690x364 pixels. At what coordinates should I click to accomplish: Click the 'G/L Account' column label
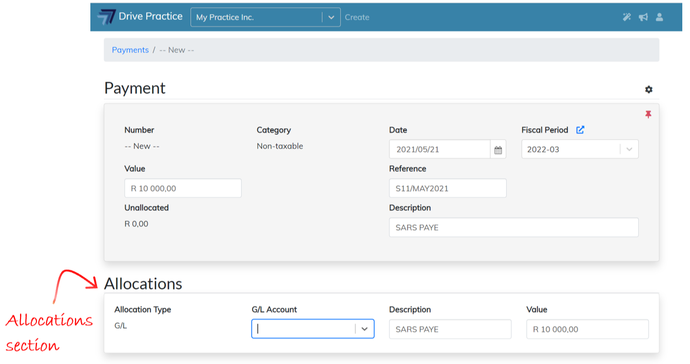click(274, 310)
